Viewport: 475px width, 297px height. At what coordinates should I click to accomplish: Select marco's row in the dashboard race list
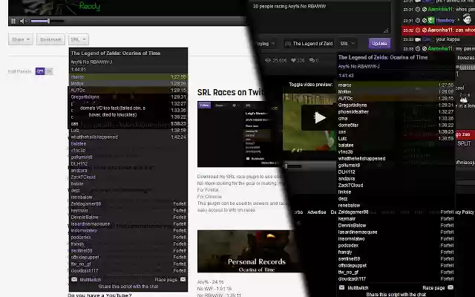pos(396,85)
